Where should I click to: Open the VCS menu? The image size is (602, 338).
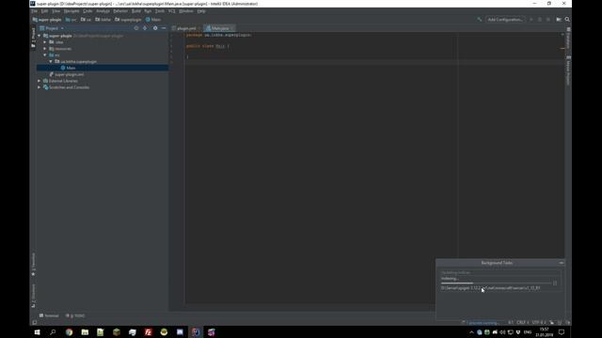click(171, 11)
